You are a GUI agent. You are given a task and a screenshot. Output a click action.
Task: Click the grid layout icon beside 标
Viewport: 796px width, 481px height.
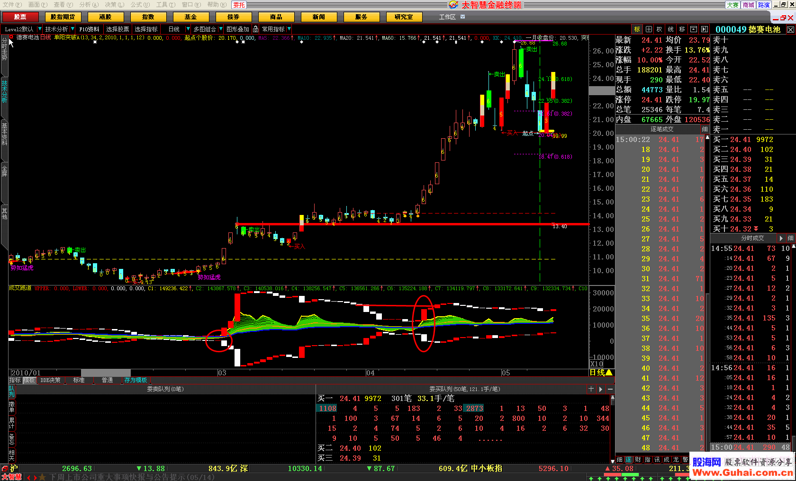(649, 29)
